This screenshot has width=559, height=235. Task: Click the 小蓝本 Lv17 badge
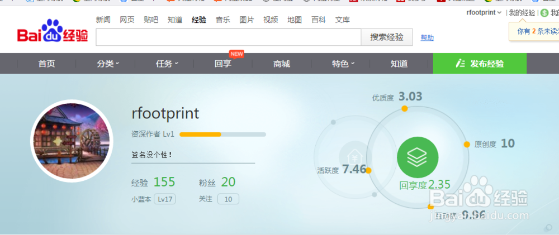(x=165, y=199)
